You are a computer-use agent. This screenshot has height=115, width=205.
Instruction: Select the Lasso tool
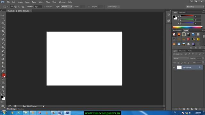3,23
